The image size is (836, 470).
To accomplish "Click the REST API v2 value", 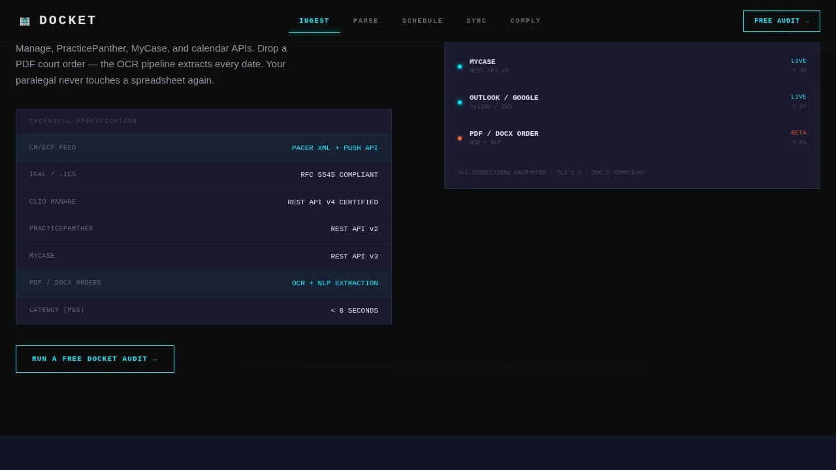I will [x=354, y=229].
